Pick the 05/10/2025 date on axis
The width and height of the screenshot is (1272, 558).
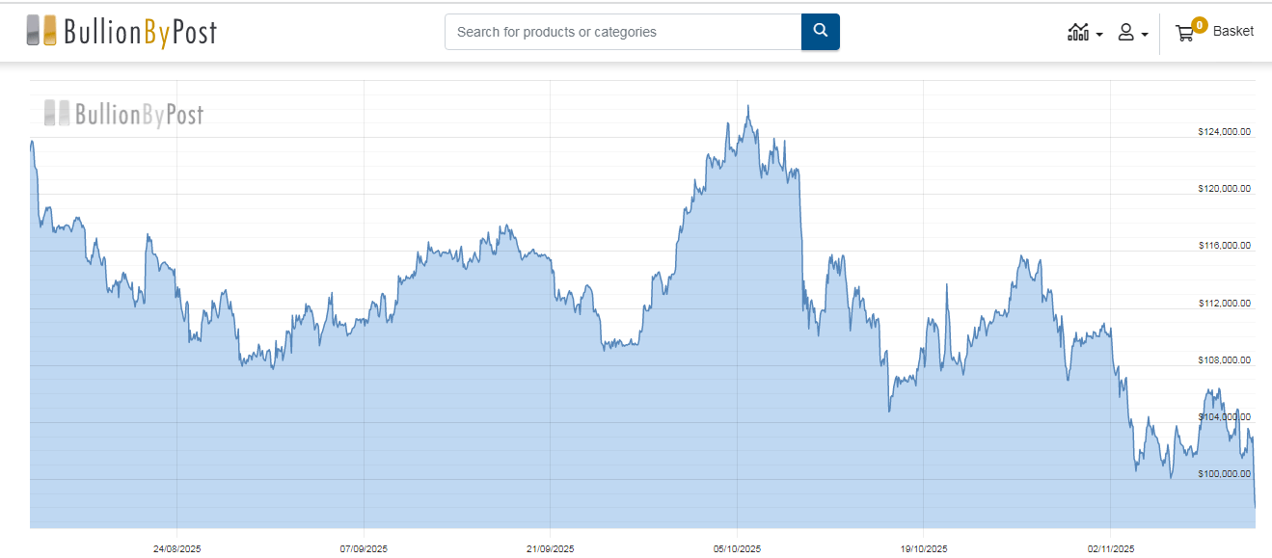(737, 549)
